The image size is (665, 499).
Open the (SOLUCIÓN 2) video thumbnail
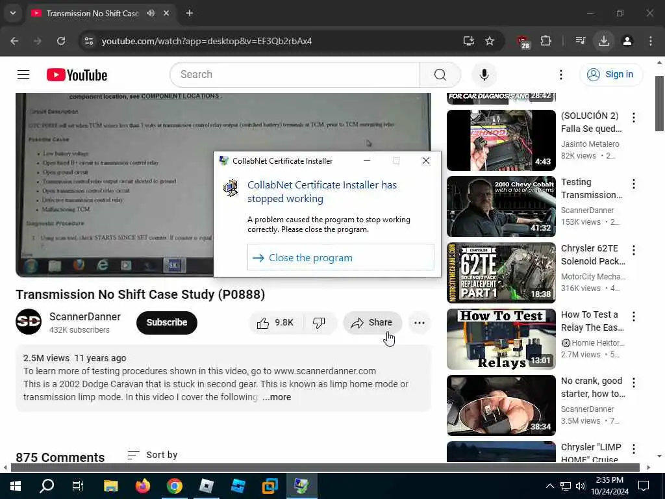click(x=501, y=140)
